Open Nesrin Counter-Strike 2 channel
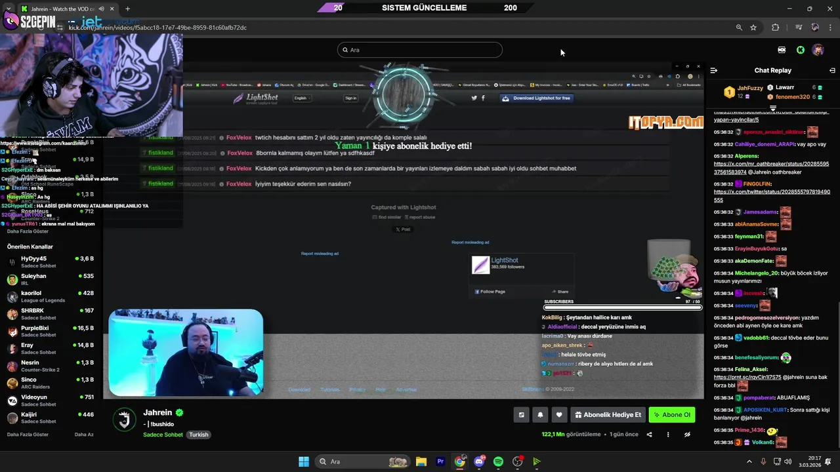The height and width of the screenshot is (472, 840). pos(51,366)
